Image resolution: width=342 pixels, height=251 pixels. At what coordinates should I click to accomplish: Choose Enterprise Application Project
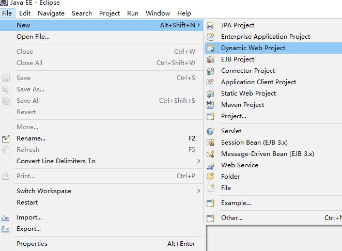[273, 37]
